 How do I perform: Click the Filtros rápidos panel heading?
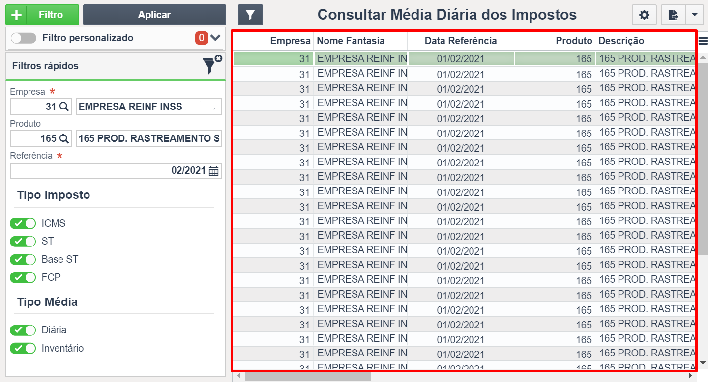(x=45, y=66)
